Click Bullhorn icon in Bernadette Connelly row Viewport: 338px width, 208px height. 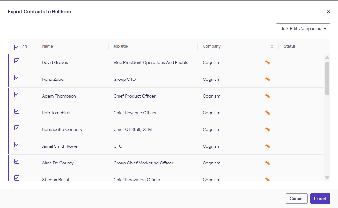267,129
